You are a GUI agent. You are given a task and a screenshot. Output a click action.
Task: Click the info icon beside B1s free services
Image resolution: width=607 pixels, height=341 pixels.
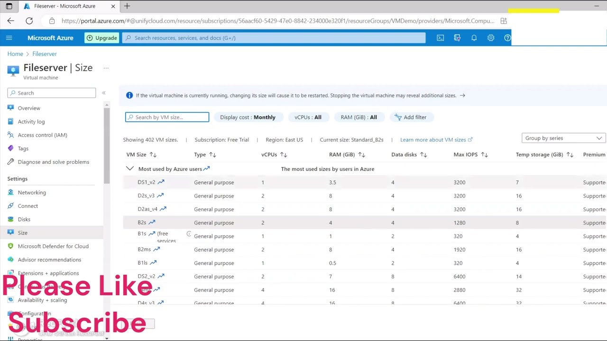point(189,234)
